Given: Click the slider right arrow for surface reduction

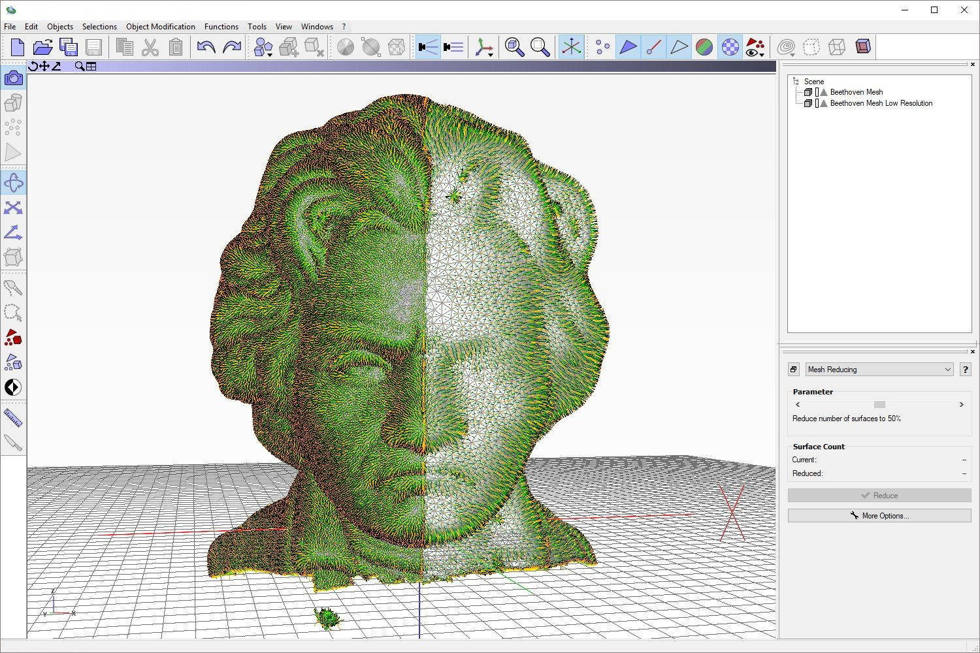Looking at the screenshot, I should click(x=961, y=405).
